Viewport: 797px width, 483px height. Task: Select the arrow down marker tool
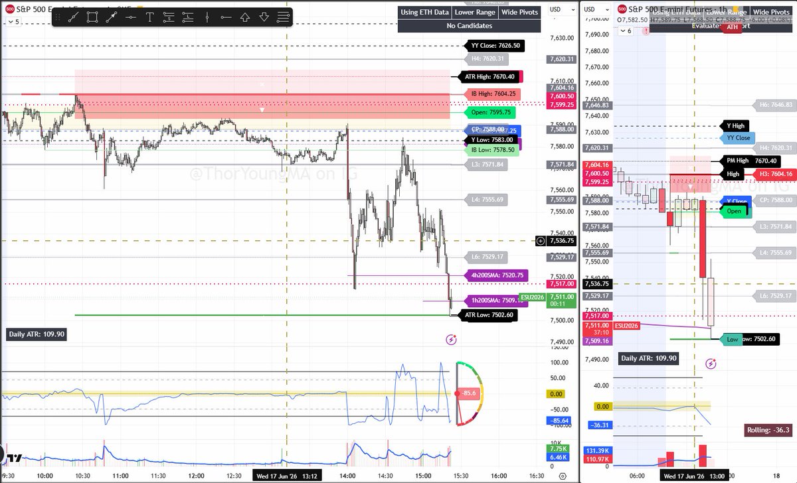point(264,16)
